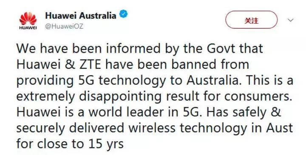The width and height of the screenshot is (306, 155).
Task: Click the 关注 follow button
Action: [251, 20]
